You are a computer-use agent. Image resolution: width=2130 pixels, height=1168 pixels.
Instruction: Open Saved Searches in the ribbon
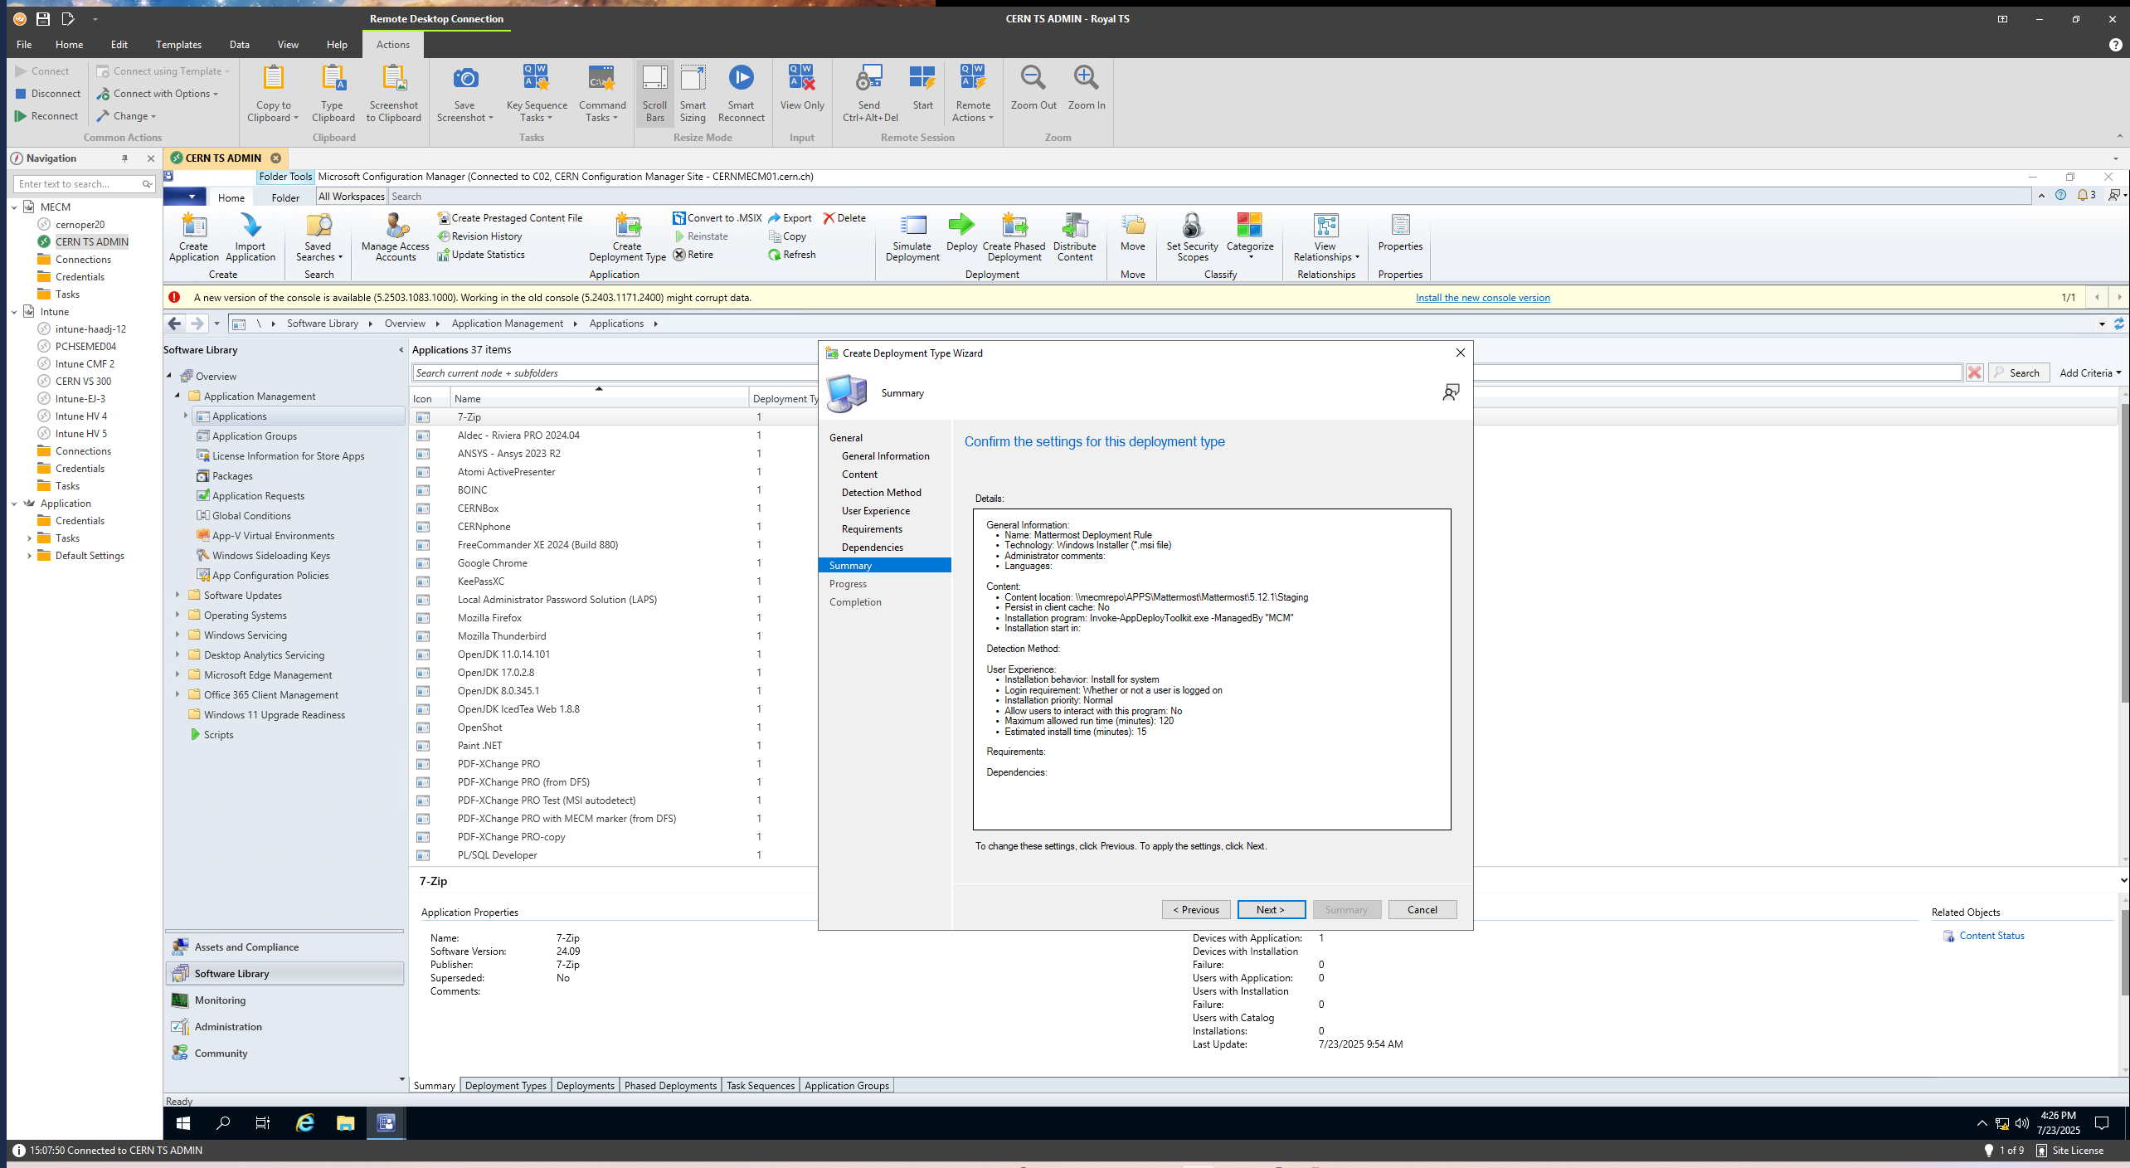(x=319, y=236)
